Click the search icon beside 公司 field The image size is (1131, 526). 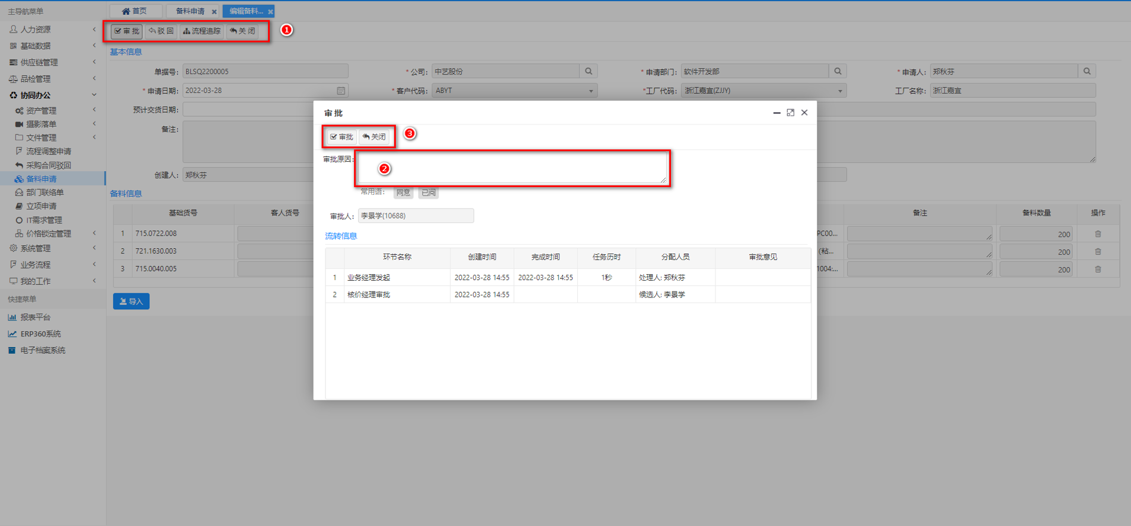tap(589, 71)
